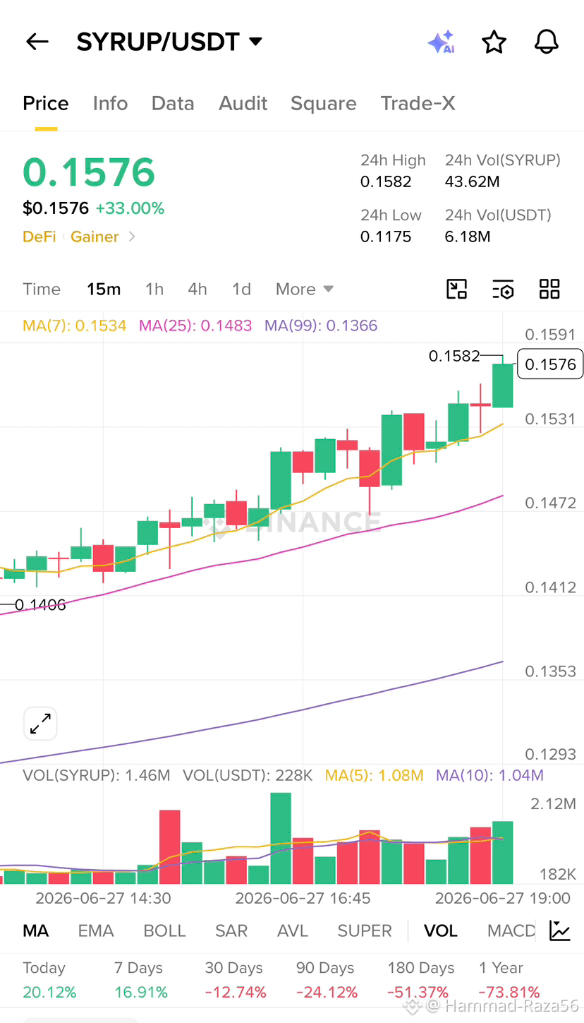Switch to the Square tab

click(324, 103)
